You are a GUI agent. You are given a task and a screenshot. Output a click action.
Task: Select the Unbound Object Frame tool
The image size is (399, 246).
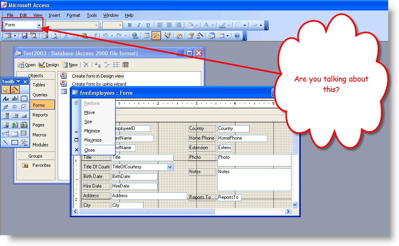click(15, 125)
